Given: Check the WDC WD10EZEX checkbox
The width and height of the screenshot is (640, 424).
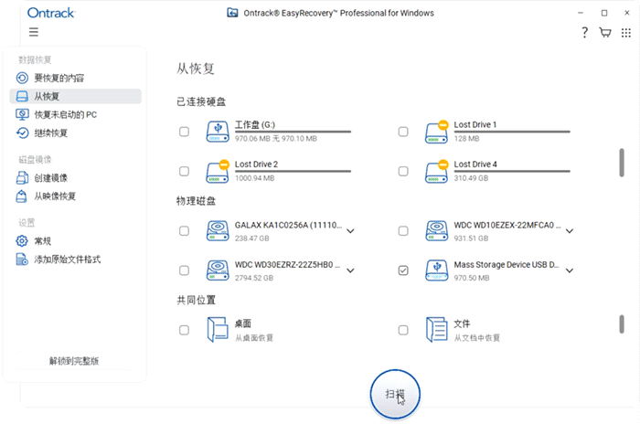Looking at the screenshot, I should (403, 231).
